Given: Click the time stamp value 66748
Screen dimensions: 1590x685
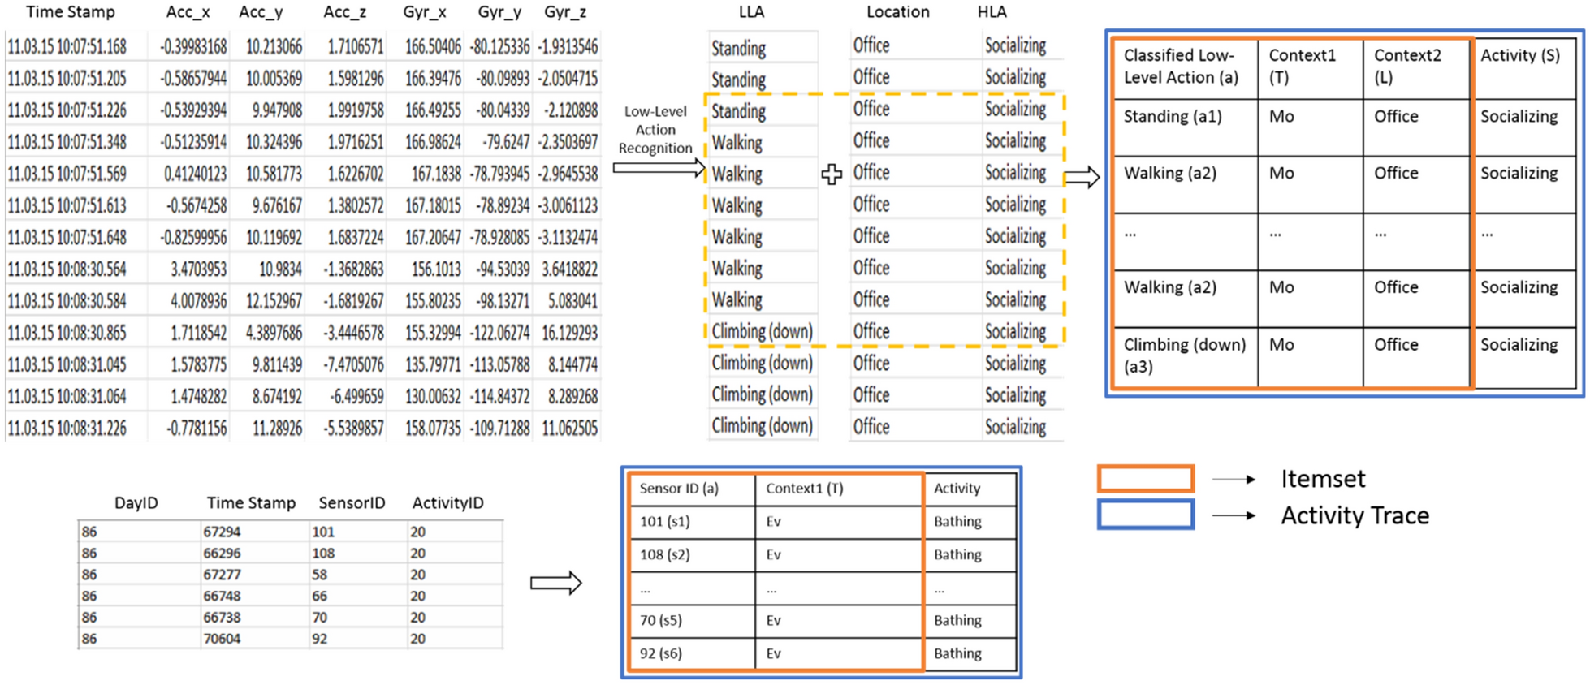Looking at the screenshot, I should point(222,597).
